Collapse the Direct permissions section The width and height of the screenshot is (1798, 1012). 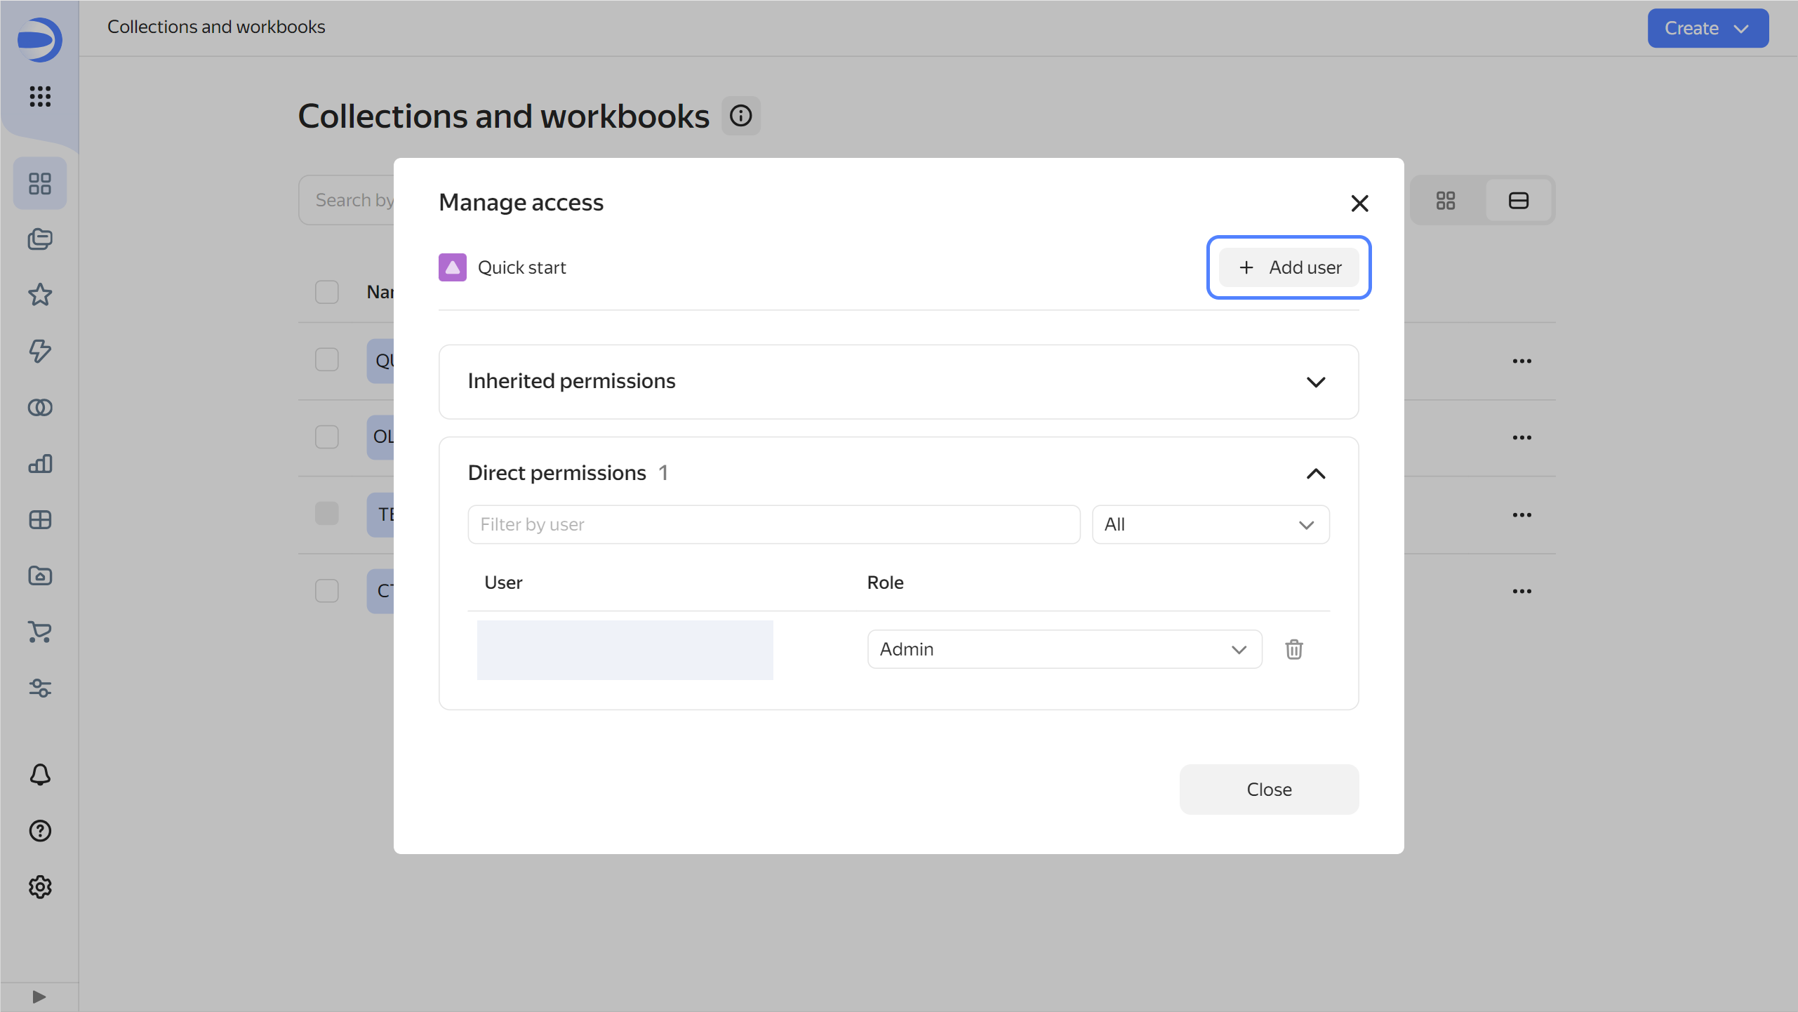(x=1315, y=474)
